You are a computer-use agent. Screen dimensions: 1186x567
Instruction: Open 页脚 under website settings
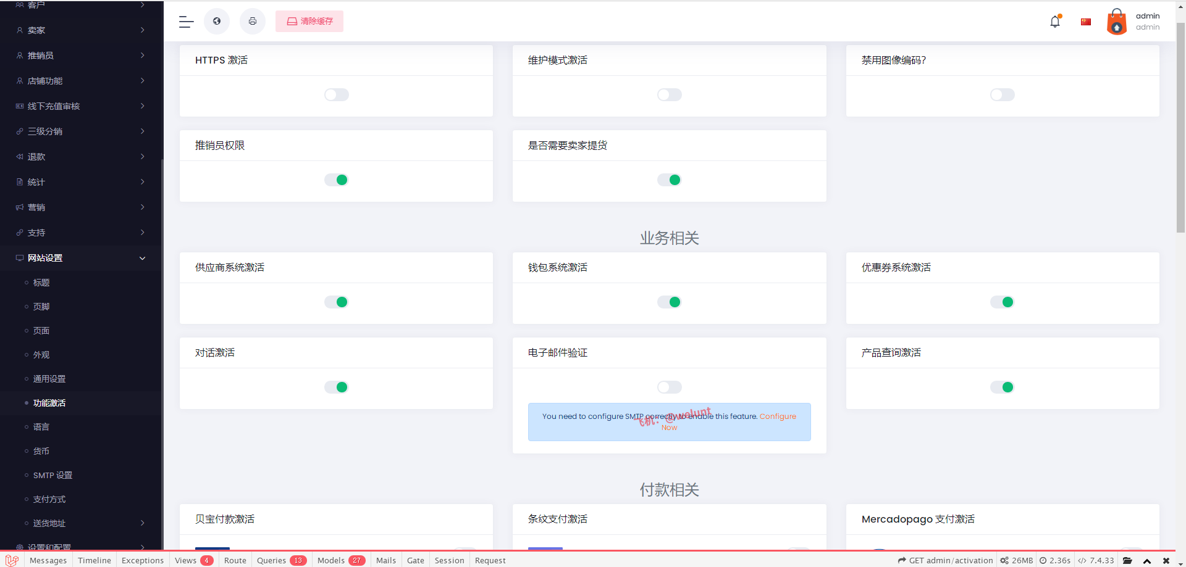pos(81,307)
